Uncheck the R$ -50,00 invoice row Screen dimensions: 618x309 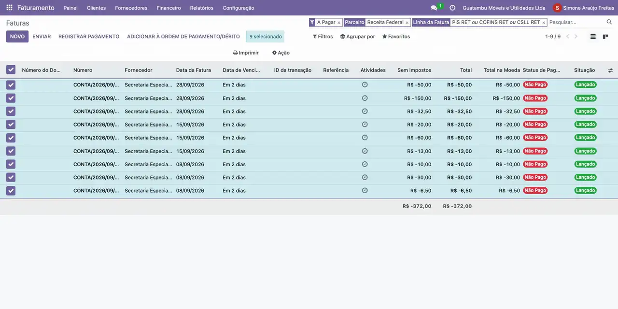[x=11, y=85]
